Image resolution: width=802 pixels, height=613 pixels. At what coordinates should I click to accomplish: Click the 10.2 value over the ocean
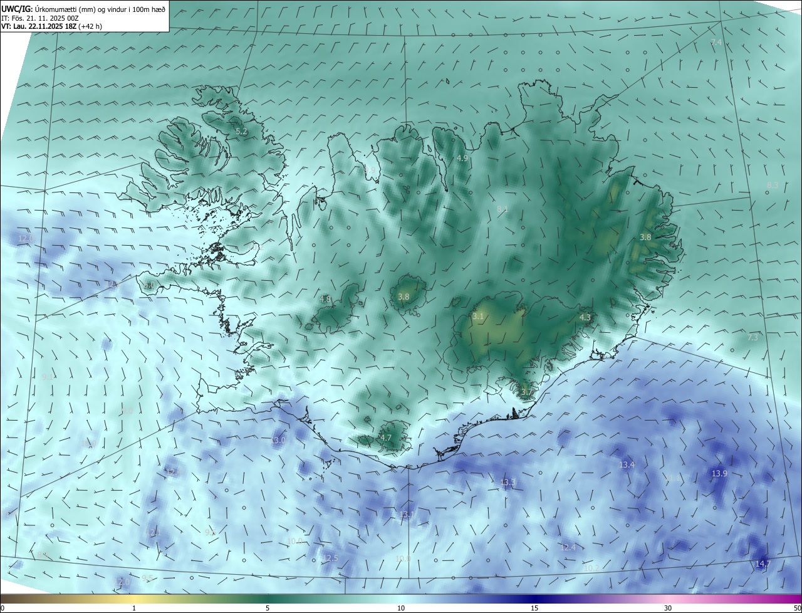[x=591, y=568]
